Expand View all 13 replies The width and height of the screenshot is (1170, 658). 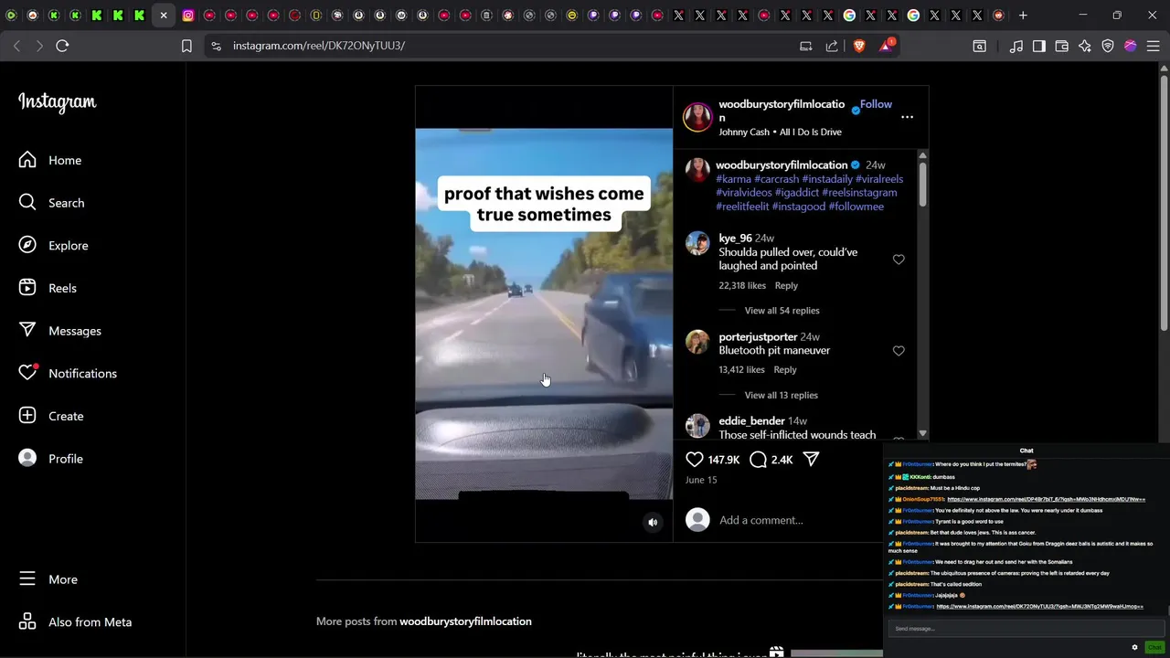(781, 396)
